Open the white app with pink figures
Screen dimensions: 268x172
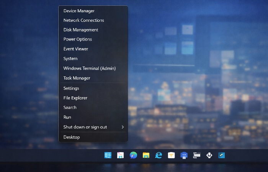[x=120, y=155]
